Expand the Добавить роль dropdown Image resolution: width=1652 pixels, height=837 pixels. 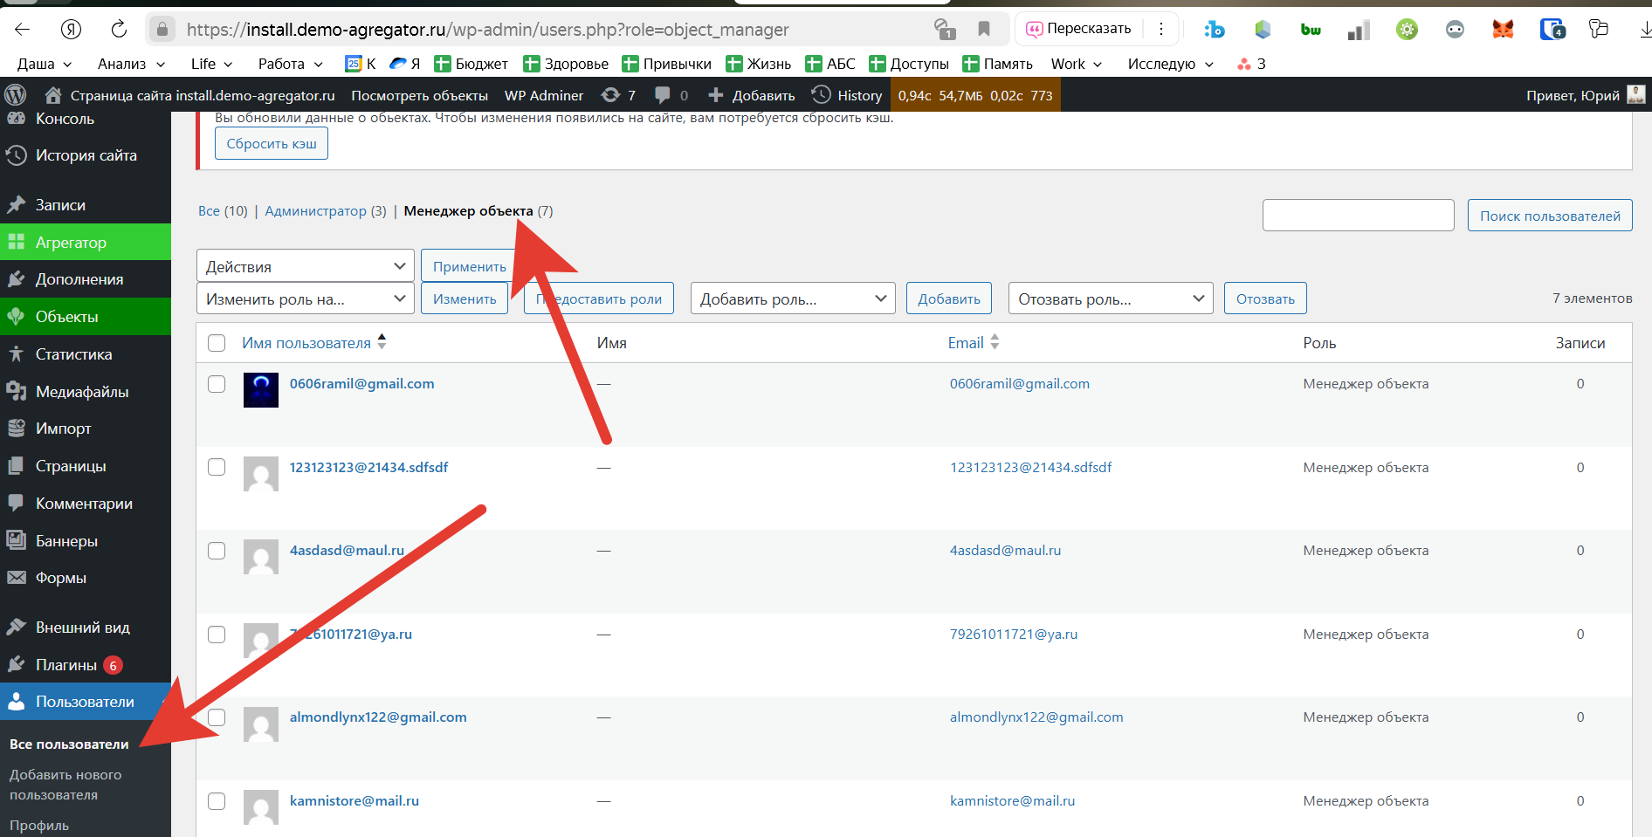(x=792, y=299)
